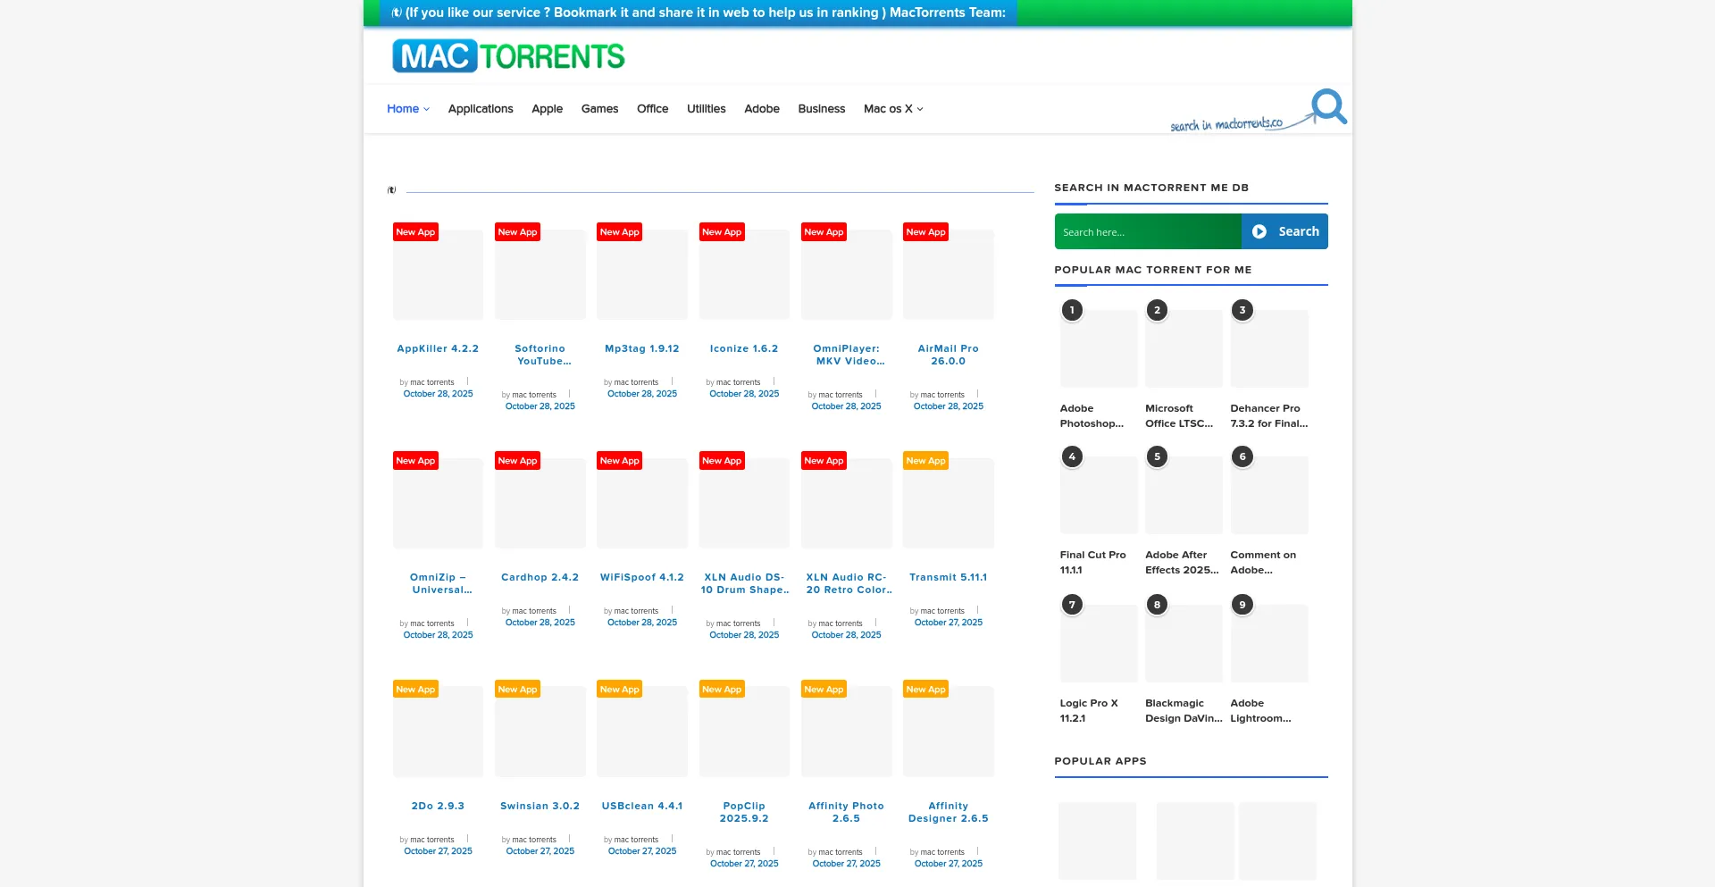
Task: Open the Affinity Designer 2.6.5 link
Action: point(948,812)
